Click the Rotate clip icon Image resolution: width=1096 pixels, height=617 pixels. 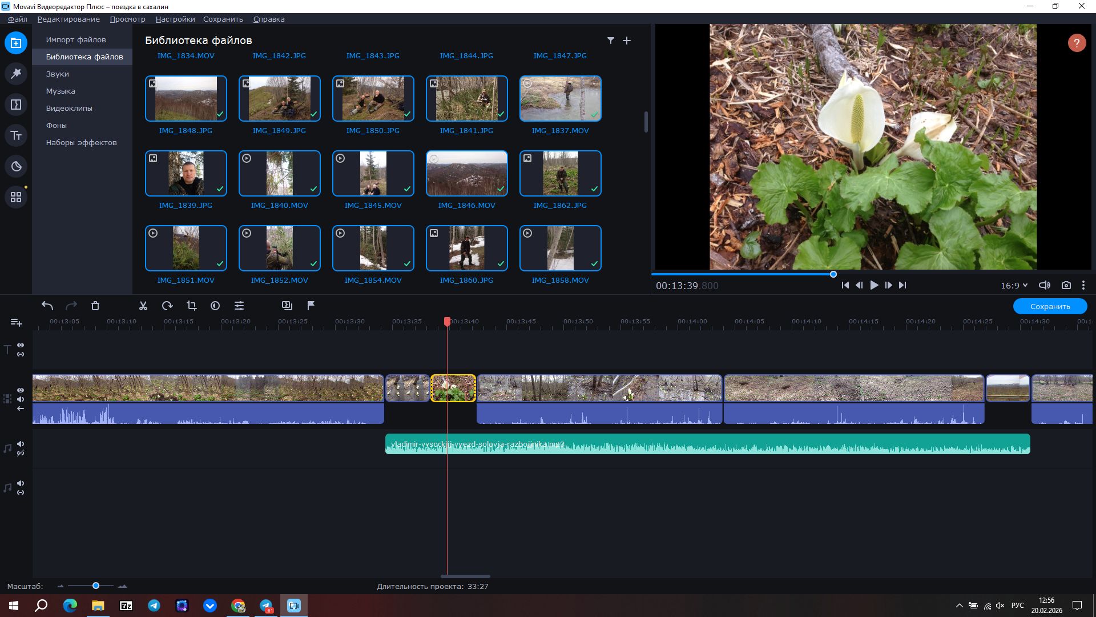[167, 306]
